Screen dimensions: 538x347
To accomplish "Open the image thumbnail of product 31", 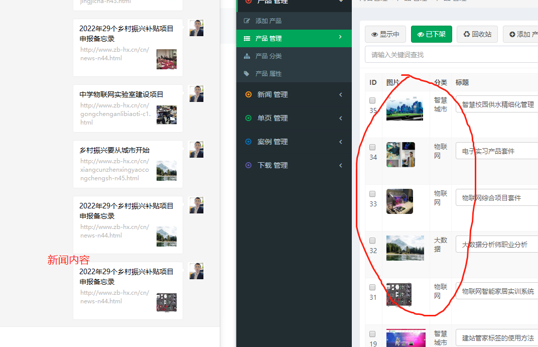I will point(398,295).
